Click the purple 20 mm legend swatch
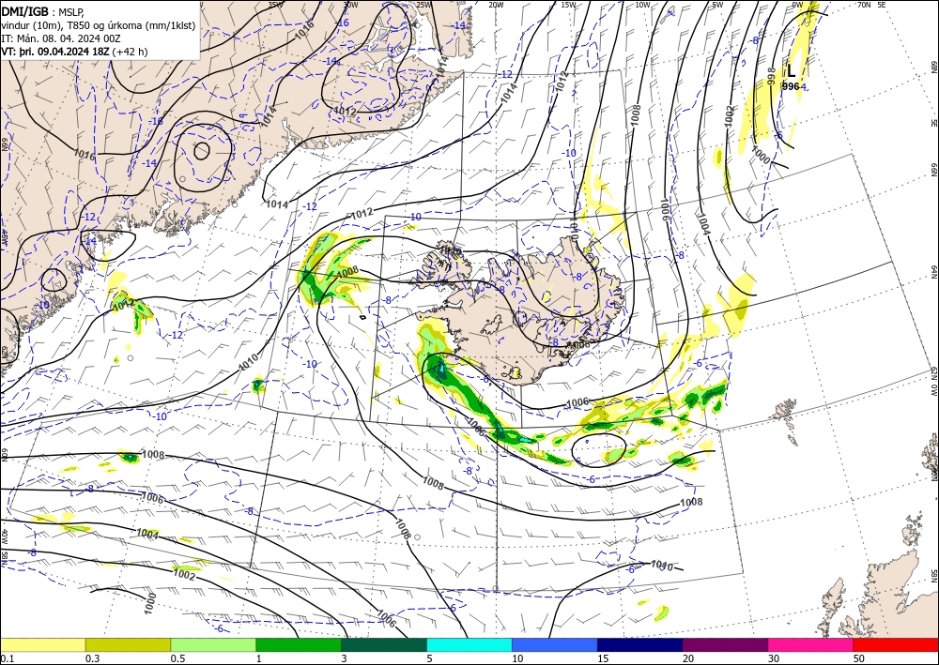Screen dimensions: 939x665 (725, 644)
